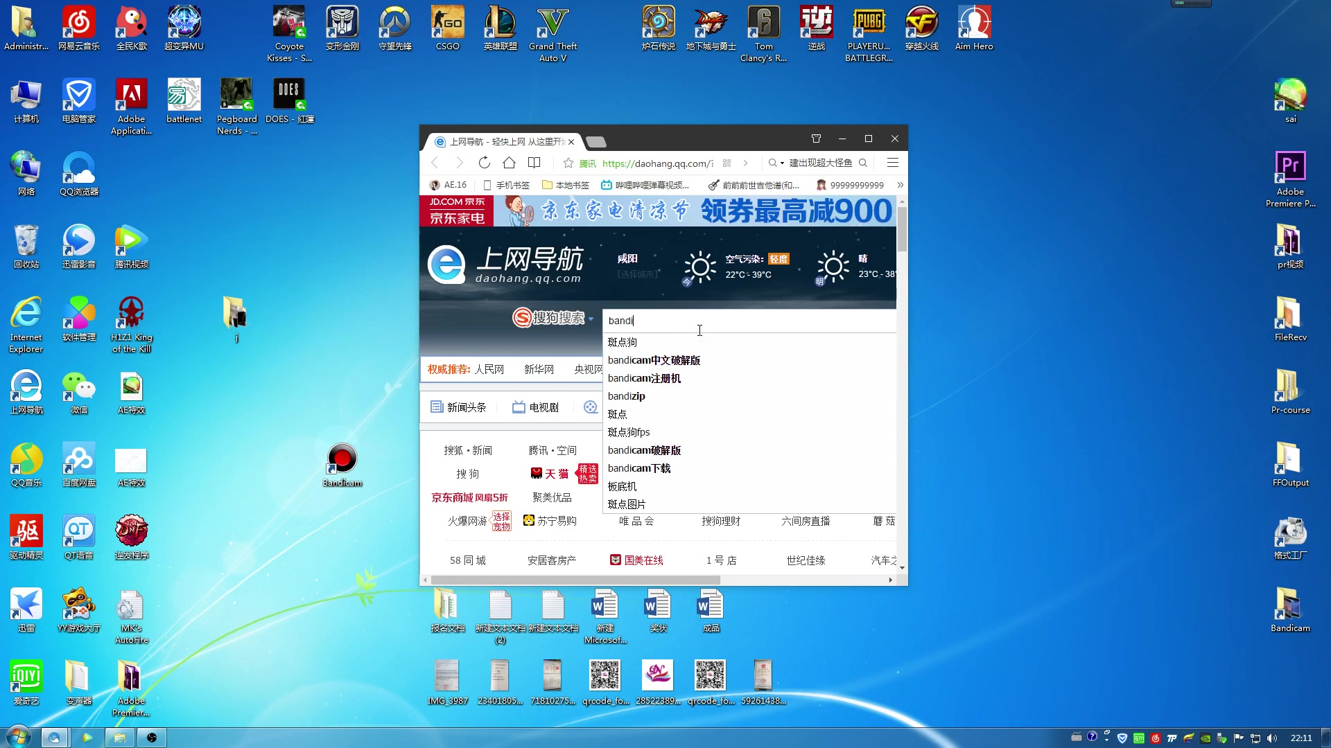This screenshot has width=1331, height=748.
Task: Open the 手机书签 bookmark folder
Action: coord(507,185)
